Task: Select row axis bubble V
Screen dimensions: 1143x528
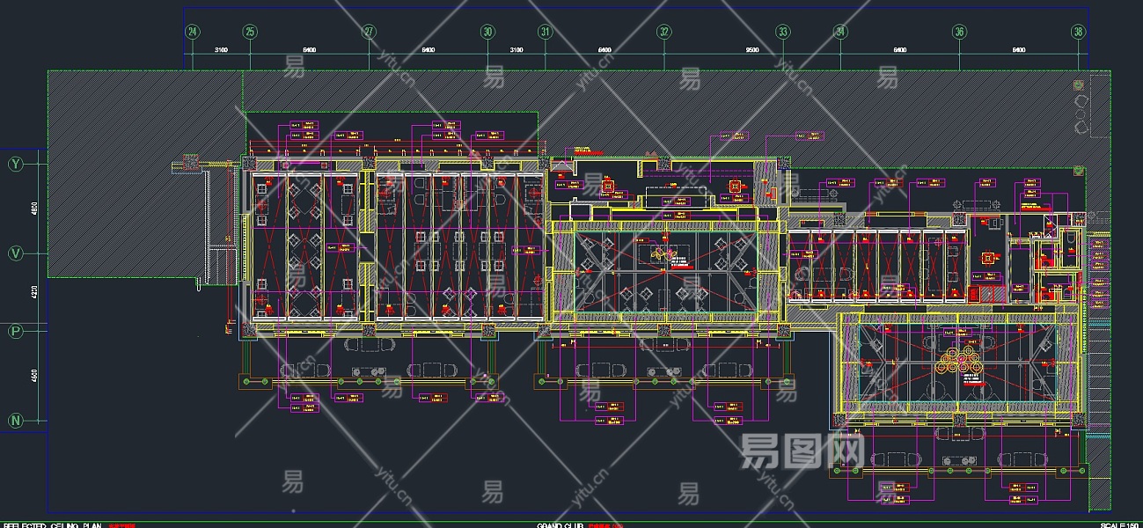Action: (16, 253)
